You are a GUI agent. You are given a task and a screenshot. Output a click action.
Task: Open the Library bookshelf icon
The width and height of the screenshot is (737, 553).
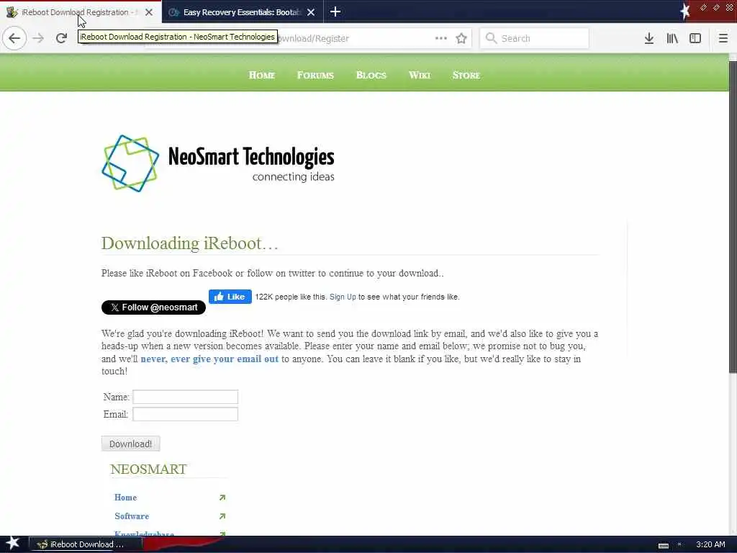672,38
